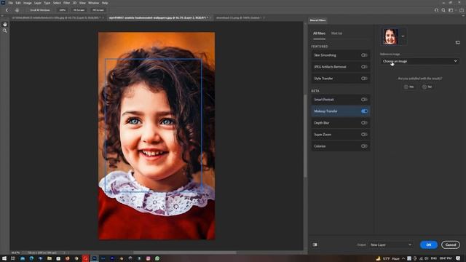466x262 pixels.
Task: Open the red app icon in taskbar
Action: 85,258
